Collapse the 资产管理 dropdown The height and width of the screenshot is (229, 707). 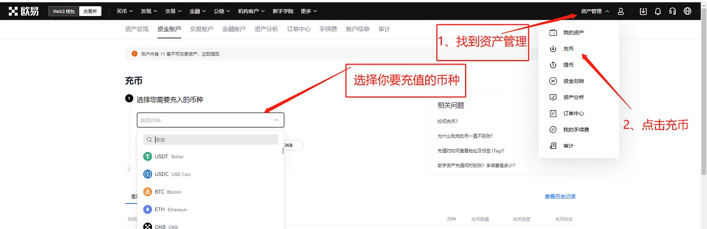[x=595, y=11]
